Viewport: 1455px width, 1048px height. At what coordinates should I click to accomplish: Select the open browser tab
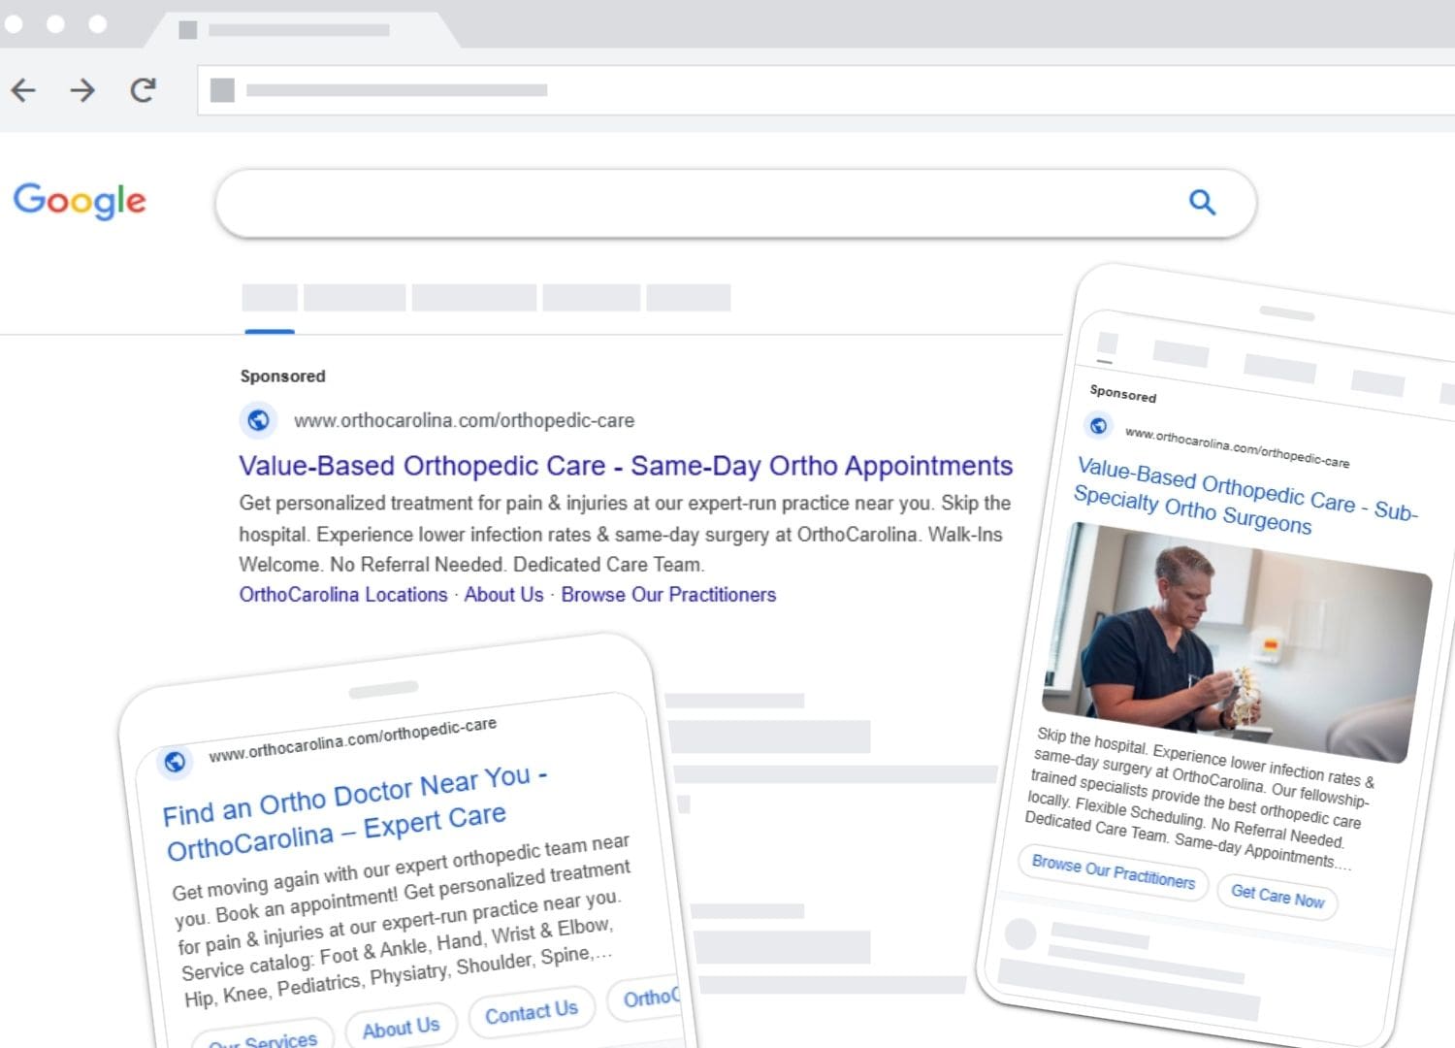pyautogui.click(x=301, y=30)
